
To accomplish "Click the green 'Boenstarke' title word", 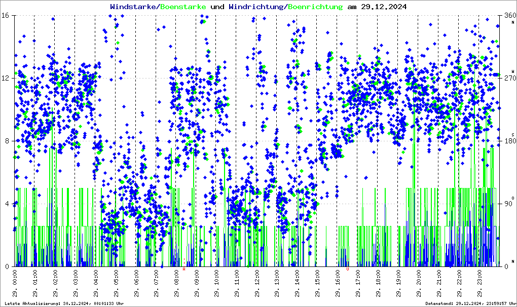I will (183, 7).
